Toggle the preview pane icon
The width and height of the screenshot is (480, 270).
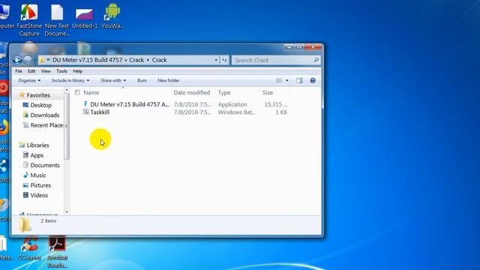click(x=299, y=80)
